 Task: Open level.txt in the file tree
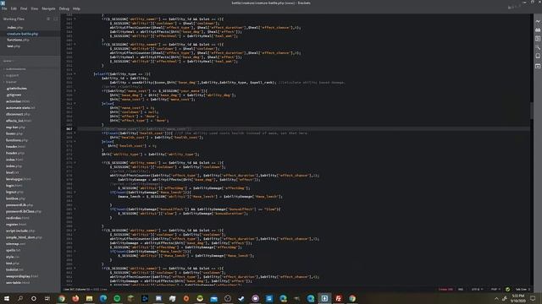click(x=12, y=172)
